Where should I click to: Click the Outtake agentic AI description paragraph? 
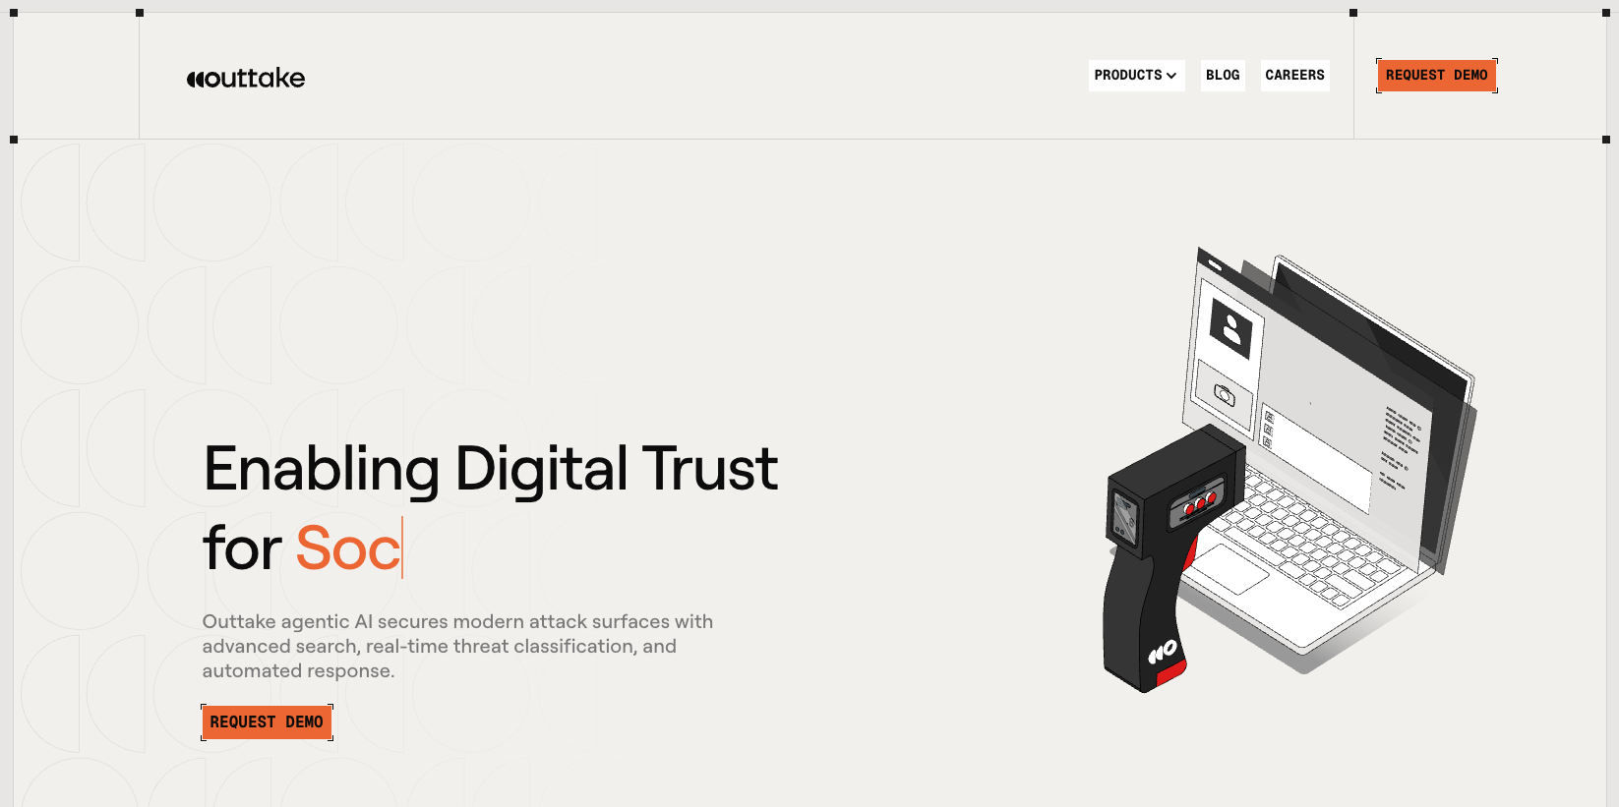point(457,647)
